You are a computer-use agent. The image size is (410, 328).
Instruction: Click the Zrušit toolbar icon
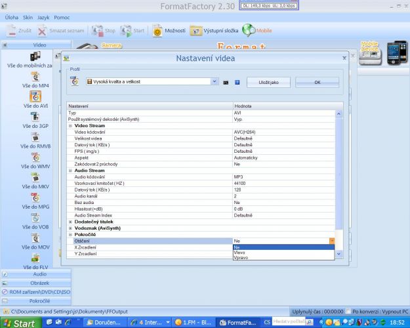11,31
